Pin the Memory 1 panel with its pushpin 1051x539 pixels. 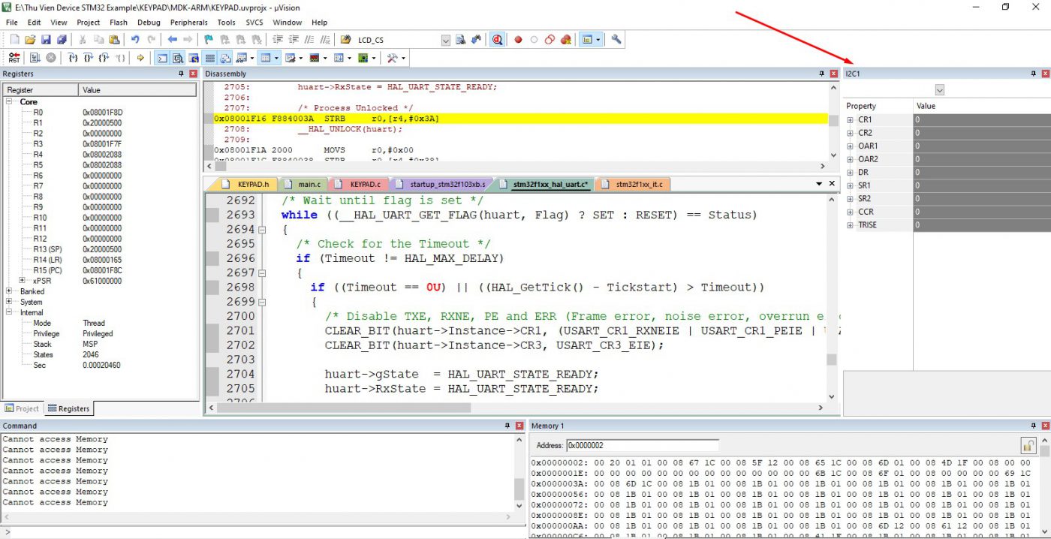(1033, 426)
